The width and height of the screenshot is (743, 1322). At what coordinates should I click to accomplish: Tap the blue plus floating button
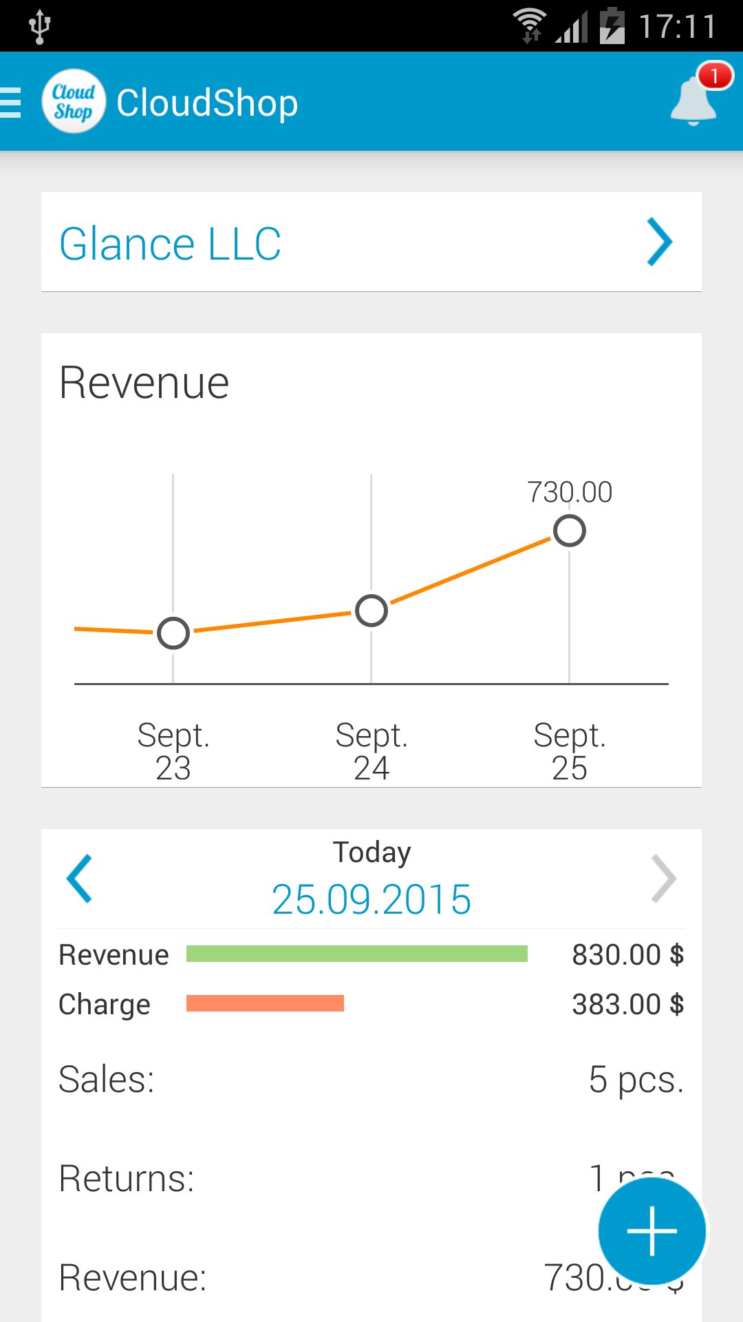(652, 1230)
